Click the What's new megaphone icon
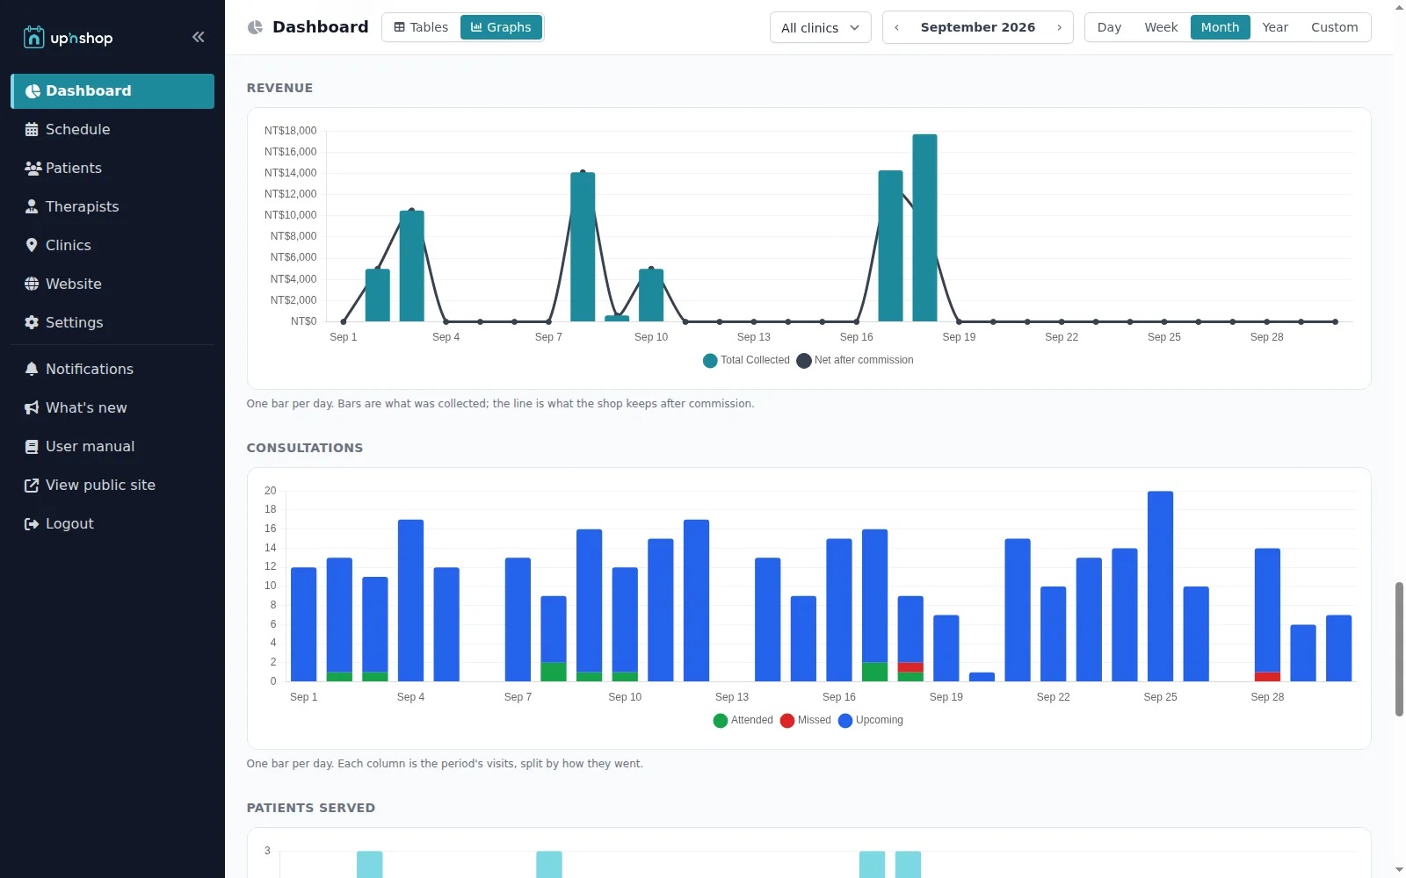The width and height of the screenshot is (1406, 878). [x=32, y=407]
